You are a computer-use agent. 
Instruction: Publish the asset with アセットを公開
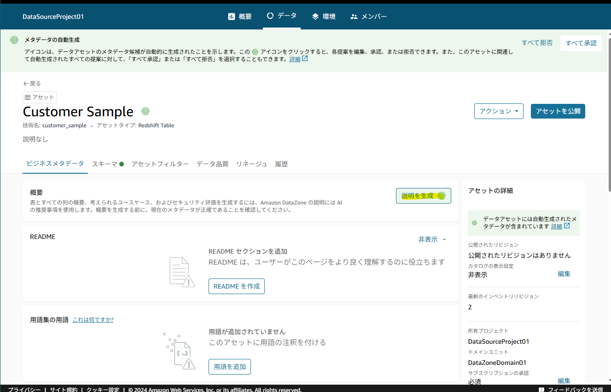coord(558,111)
